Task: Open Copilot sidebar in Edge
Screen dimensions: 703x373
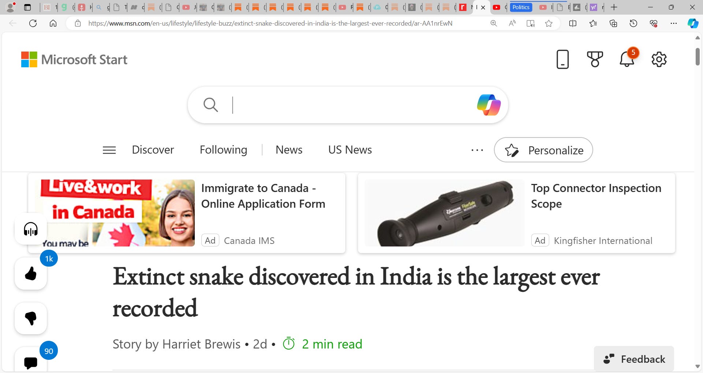Action: (693, 23)
